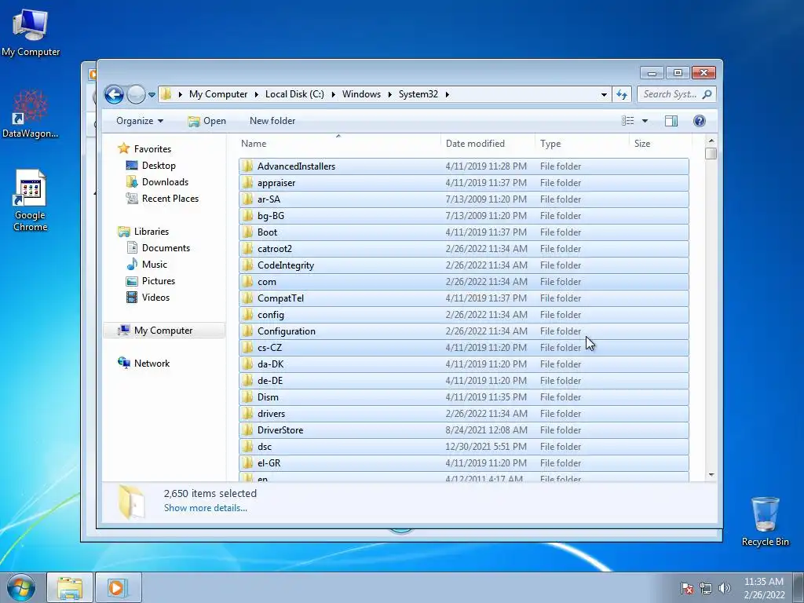Click the Change your view icon
This screenshot has width=804, height=603.
pyautogui.click(x=627, y=121)
